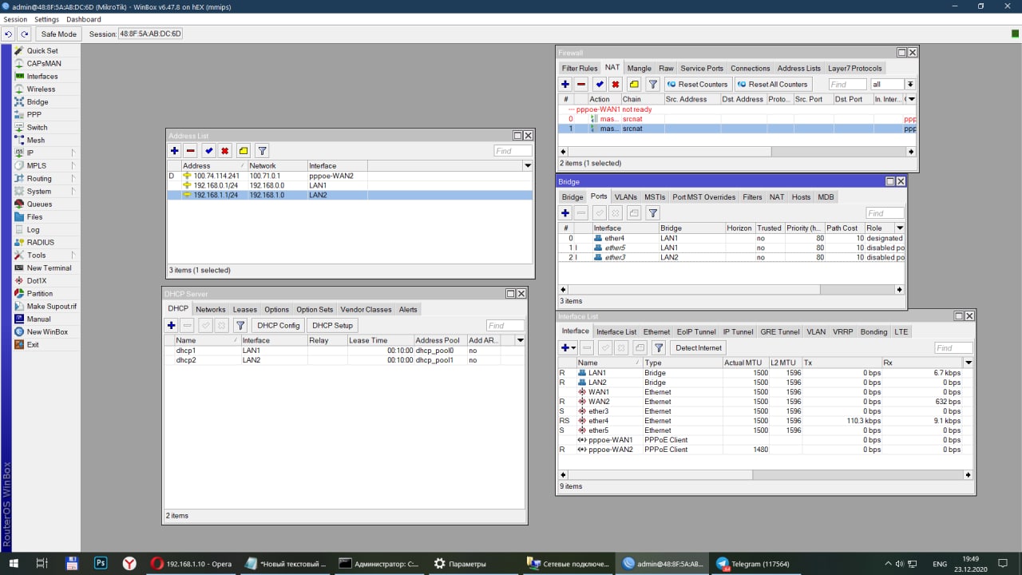The image size is (1022, 575).
Task: Remove selected NAT rule in Firewall
Action: point(581,84)
